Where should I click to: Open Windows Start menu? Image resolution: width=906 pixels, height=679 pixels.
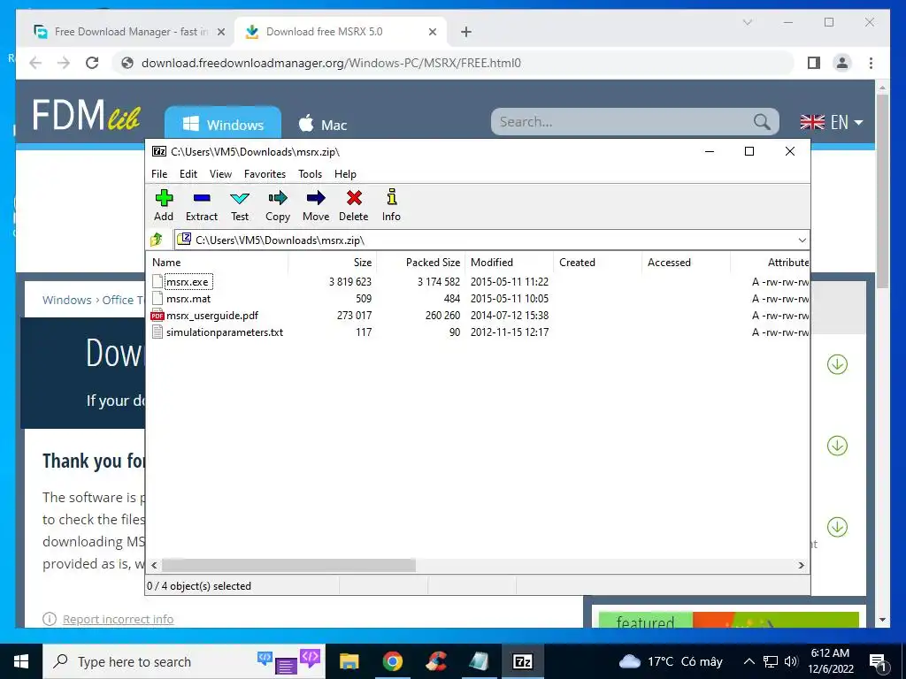pos(21,661)
